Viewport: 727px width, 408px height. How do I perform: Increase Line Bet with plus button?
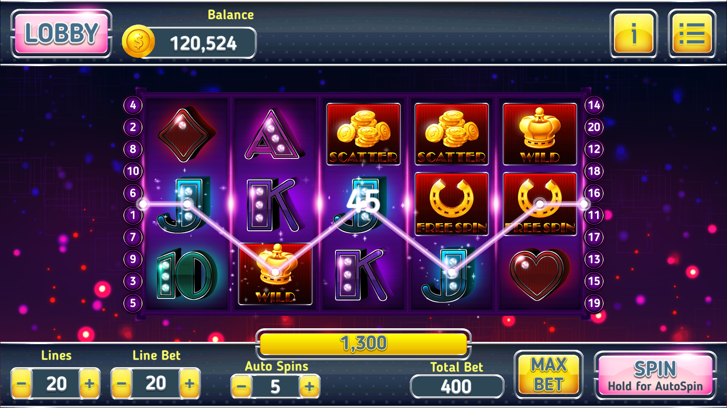189,384
